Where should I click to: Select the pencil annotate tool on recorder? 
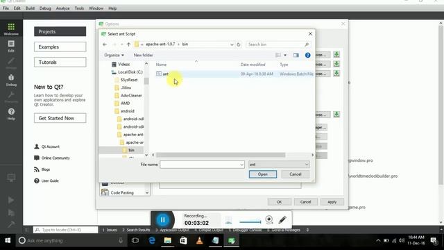[282, 219]
